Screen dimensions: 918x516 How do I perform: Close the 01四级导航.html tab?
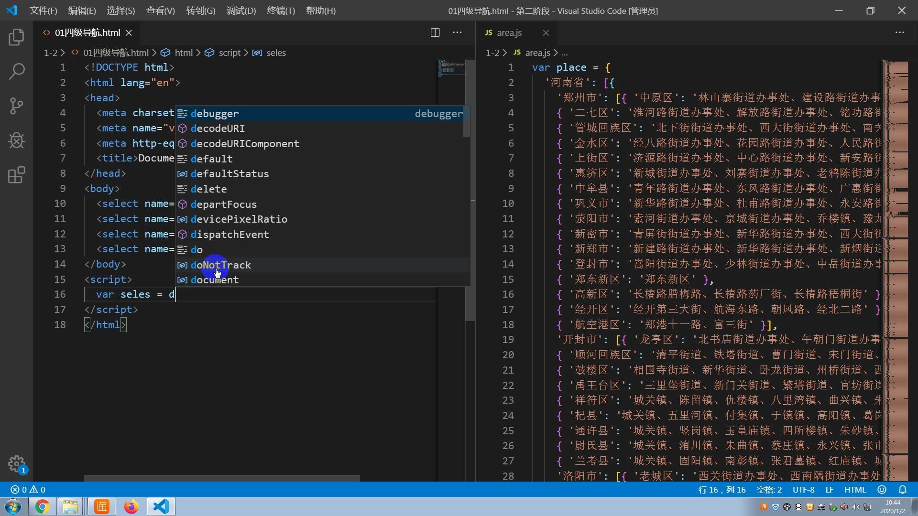tap(129, 32)
